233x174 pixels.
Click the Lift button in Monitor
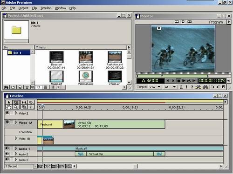tap(198, 87)
